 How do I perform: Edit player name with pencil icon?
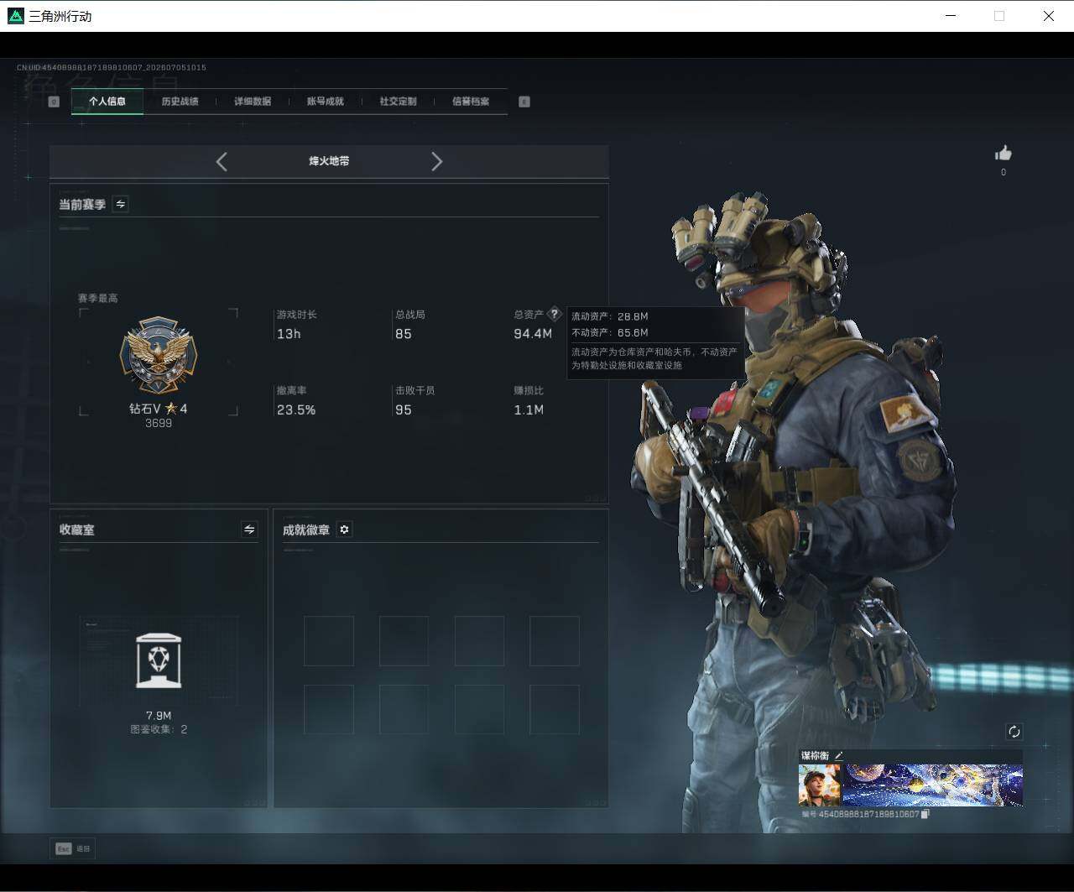point(838,756)
